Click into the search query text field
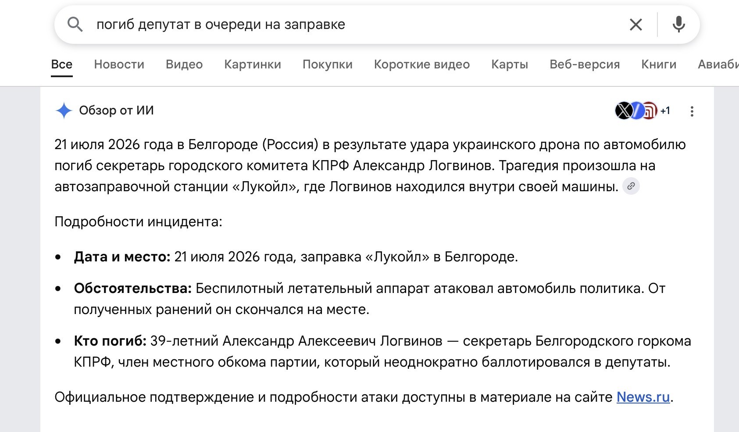Screen dimensions: 739x432 [351, 25]
